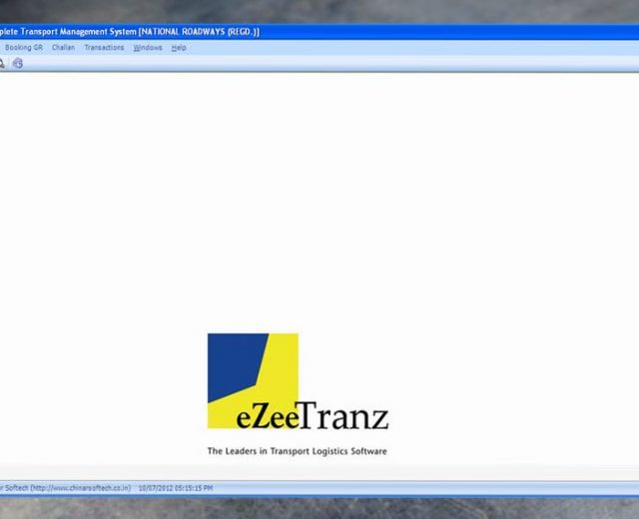Click the NATIONAL ROADWAYS title bar text
639x519 pixels.
(199, 32)
